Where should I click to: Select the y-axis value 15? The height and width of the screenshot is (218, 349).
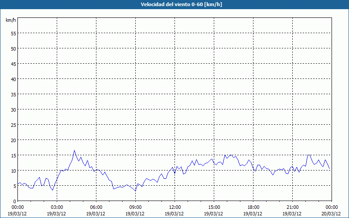(14, 155)
